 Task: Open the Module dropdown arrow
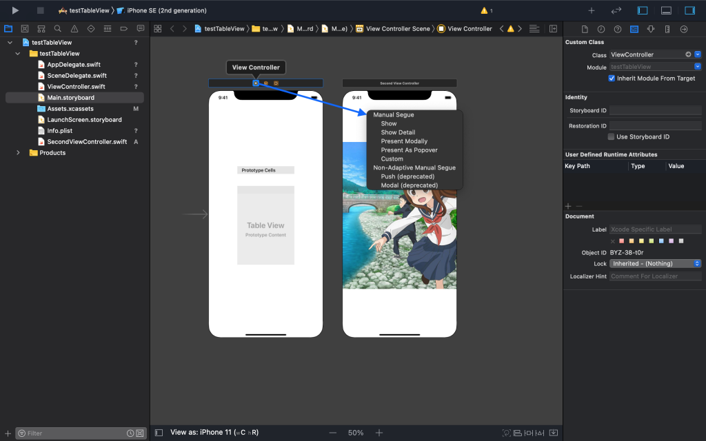coord(698,67)
